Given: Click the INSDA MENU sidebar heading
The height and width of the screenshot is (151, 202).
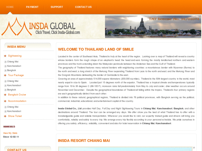Looking at the screenshot, I should (x=16, y=47).
